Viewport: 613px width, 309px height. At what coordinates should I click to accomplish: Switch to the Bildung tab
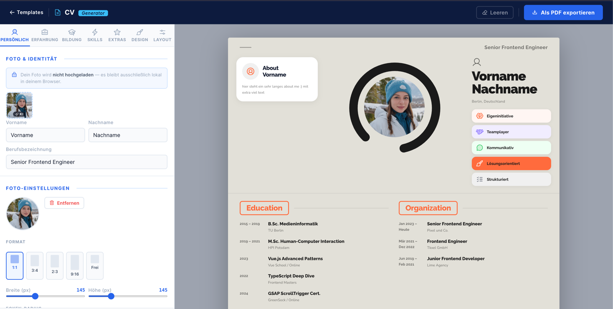point(72,35)
